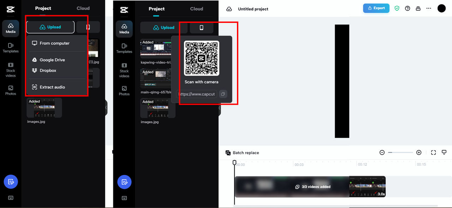Click the 00:03 mark on the timeline ruler
Screen dimensions: 452x208
pyautogui.click(x=299, y=165)
